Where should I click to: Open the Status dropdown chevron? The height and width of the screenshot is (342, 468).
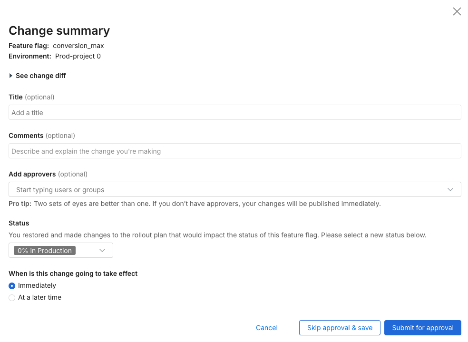(x=102, y=251)
